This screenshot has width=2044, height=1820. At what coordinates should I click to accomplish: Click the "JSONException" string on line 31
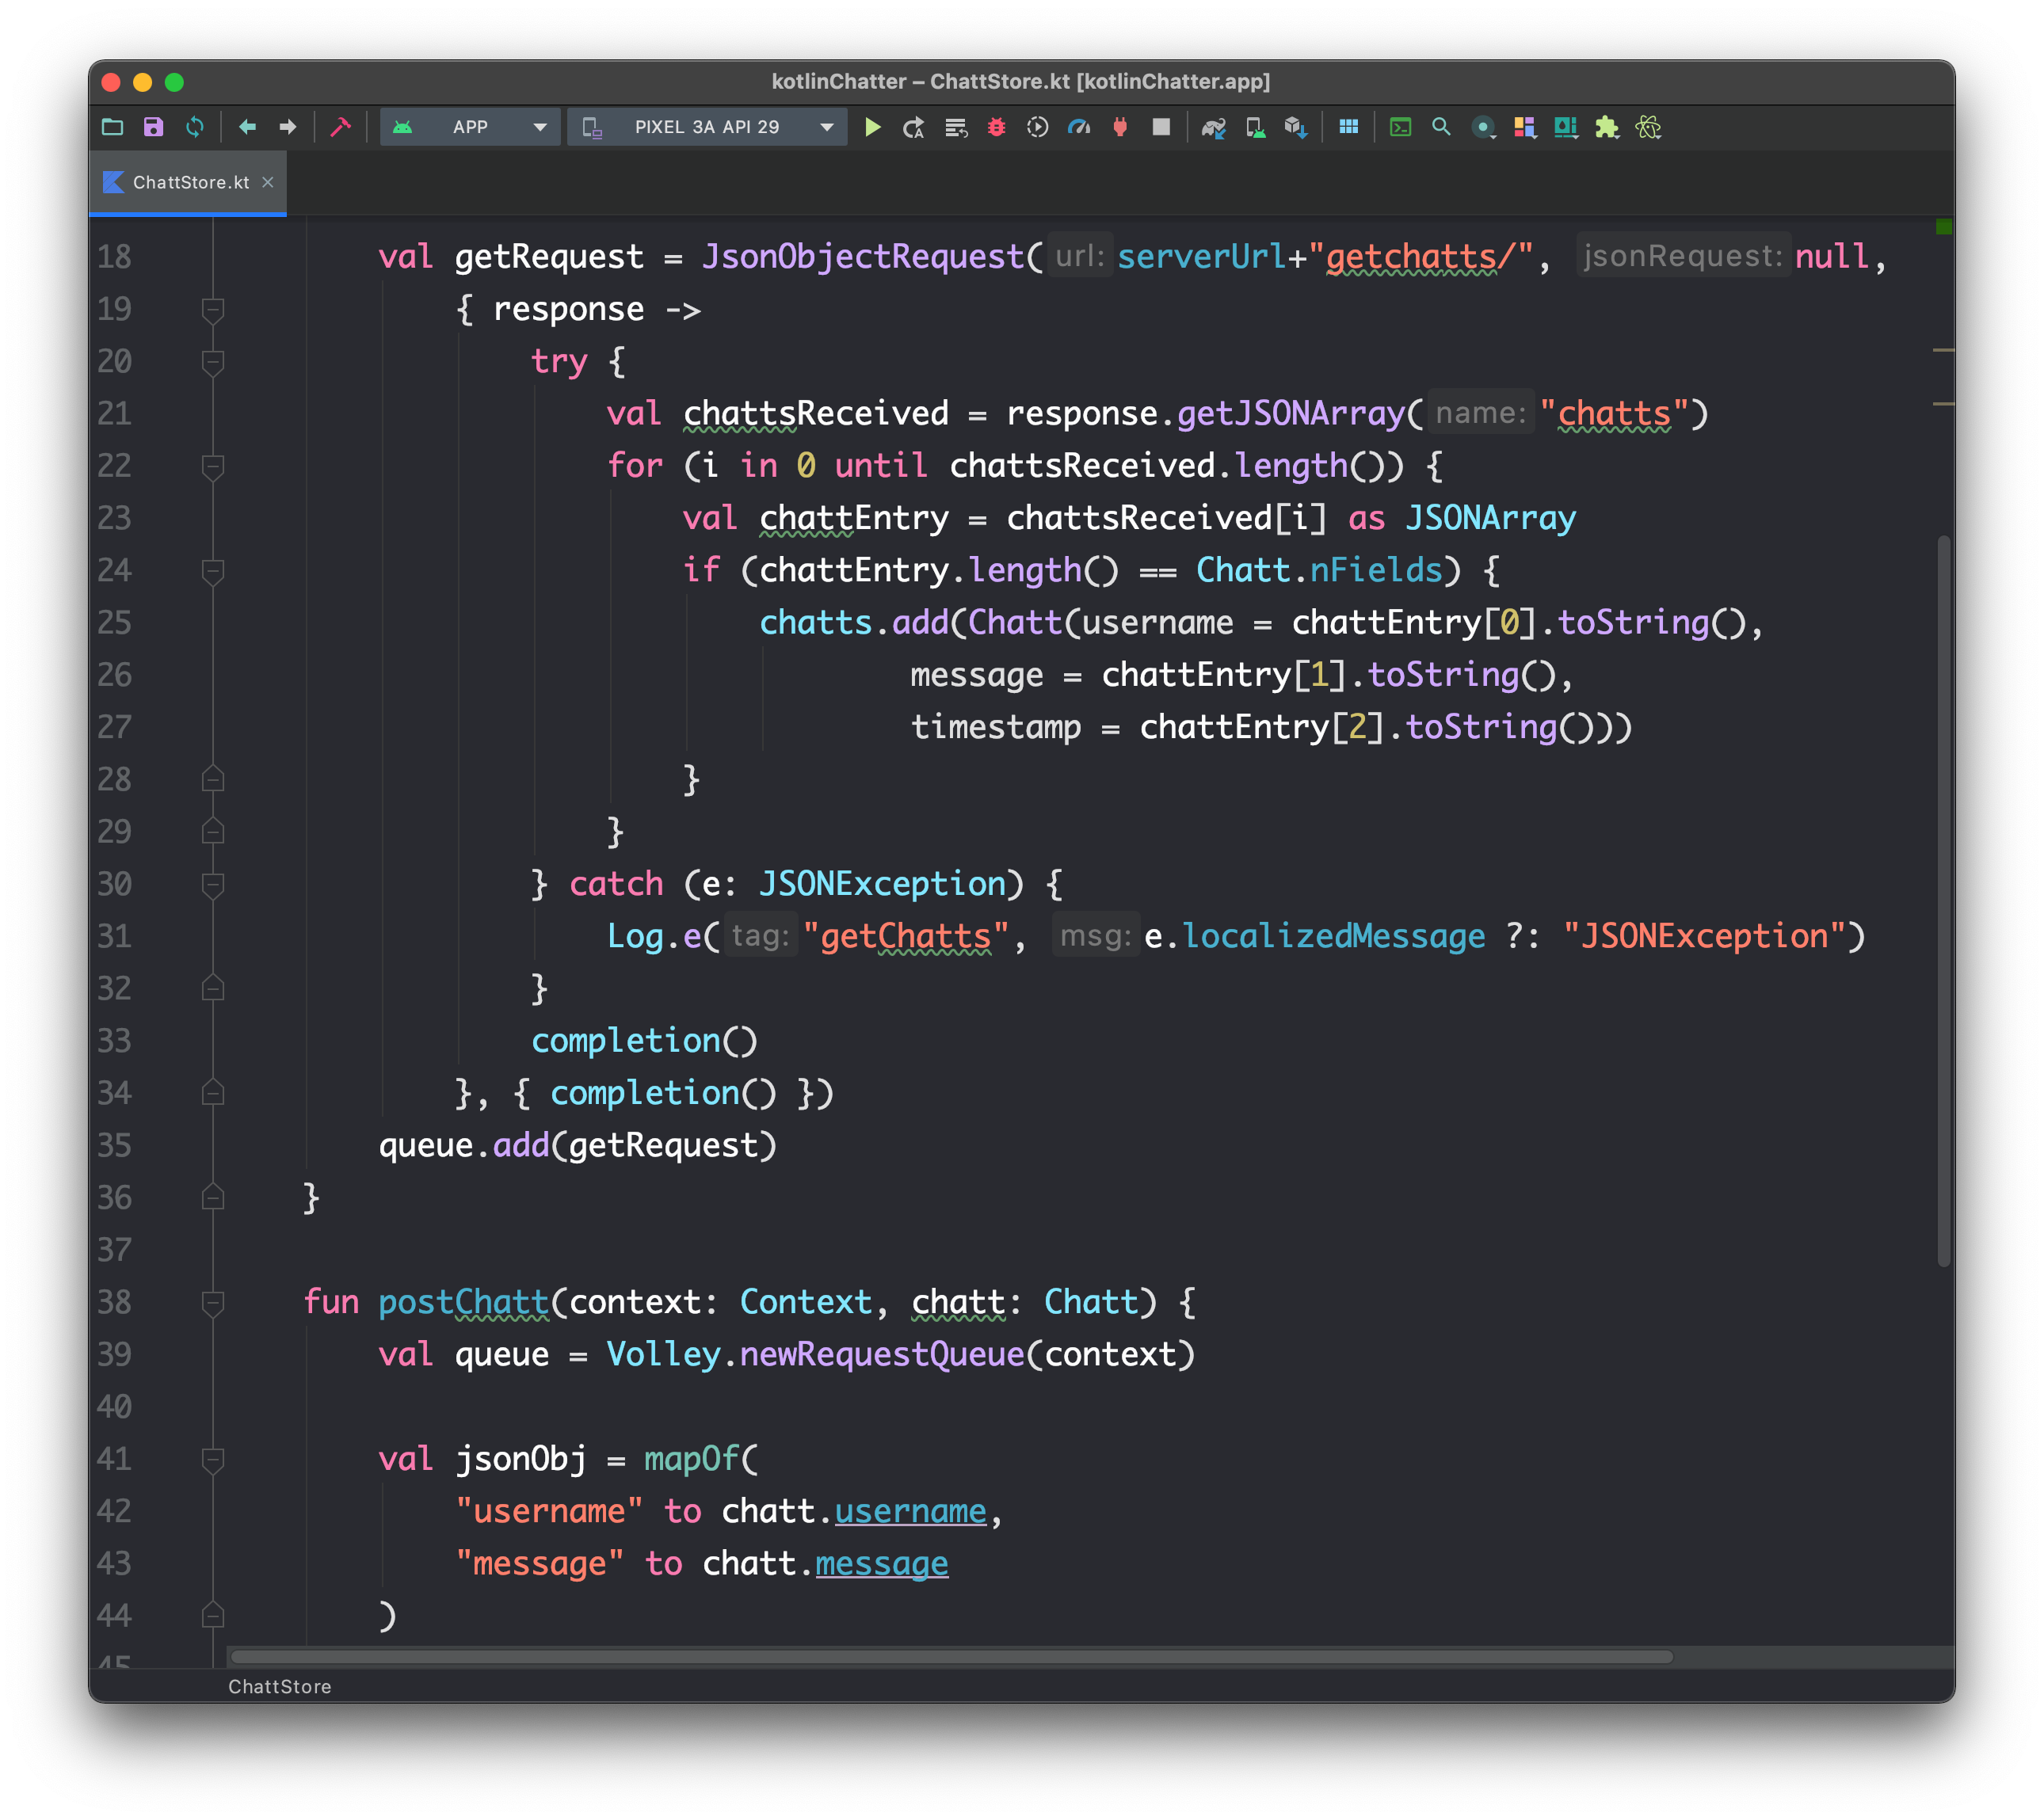[x=1704, y=937]
